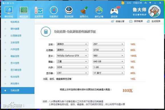Click the calculator icon beside 功耗估算 heading
The image size is (165, 110).
(x=46, y=32)
